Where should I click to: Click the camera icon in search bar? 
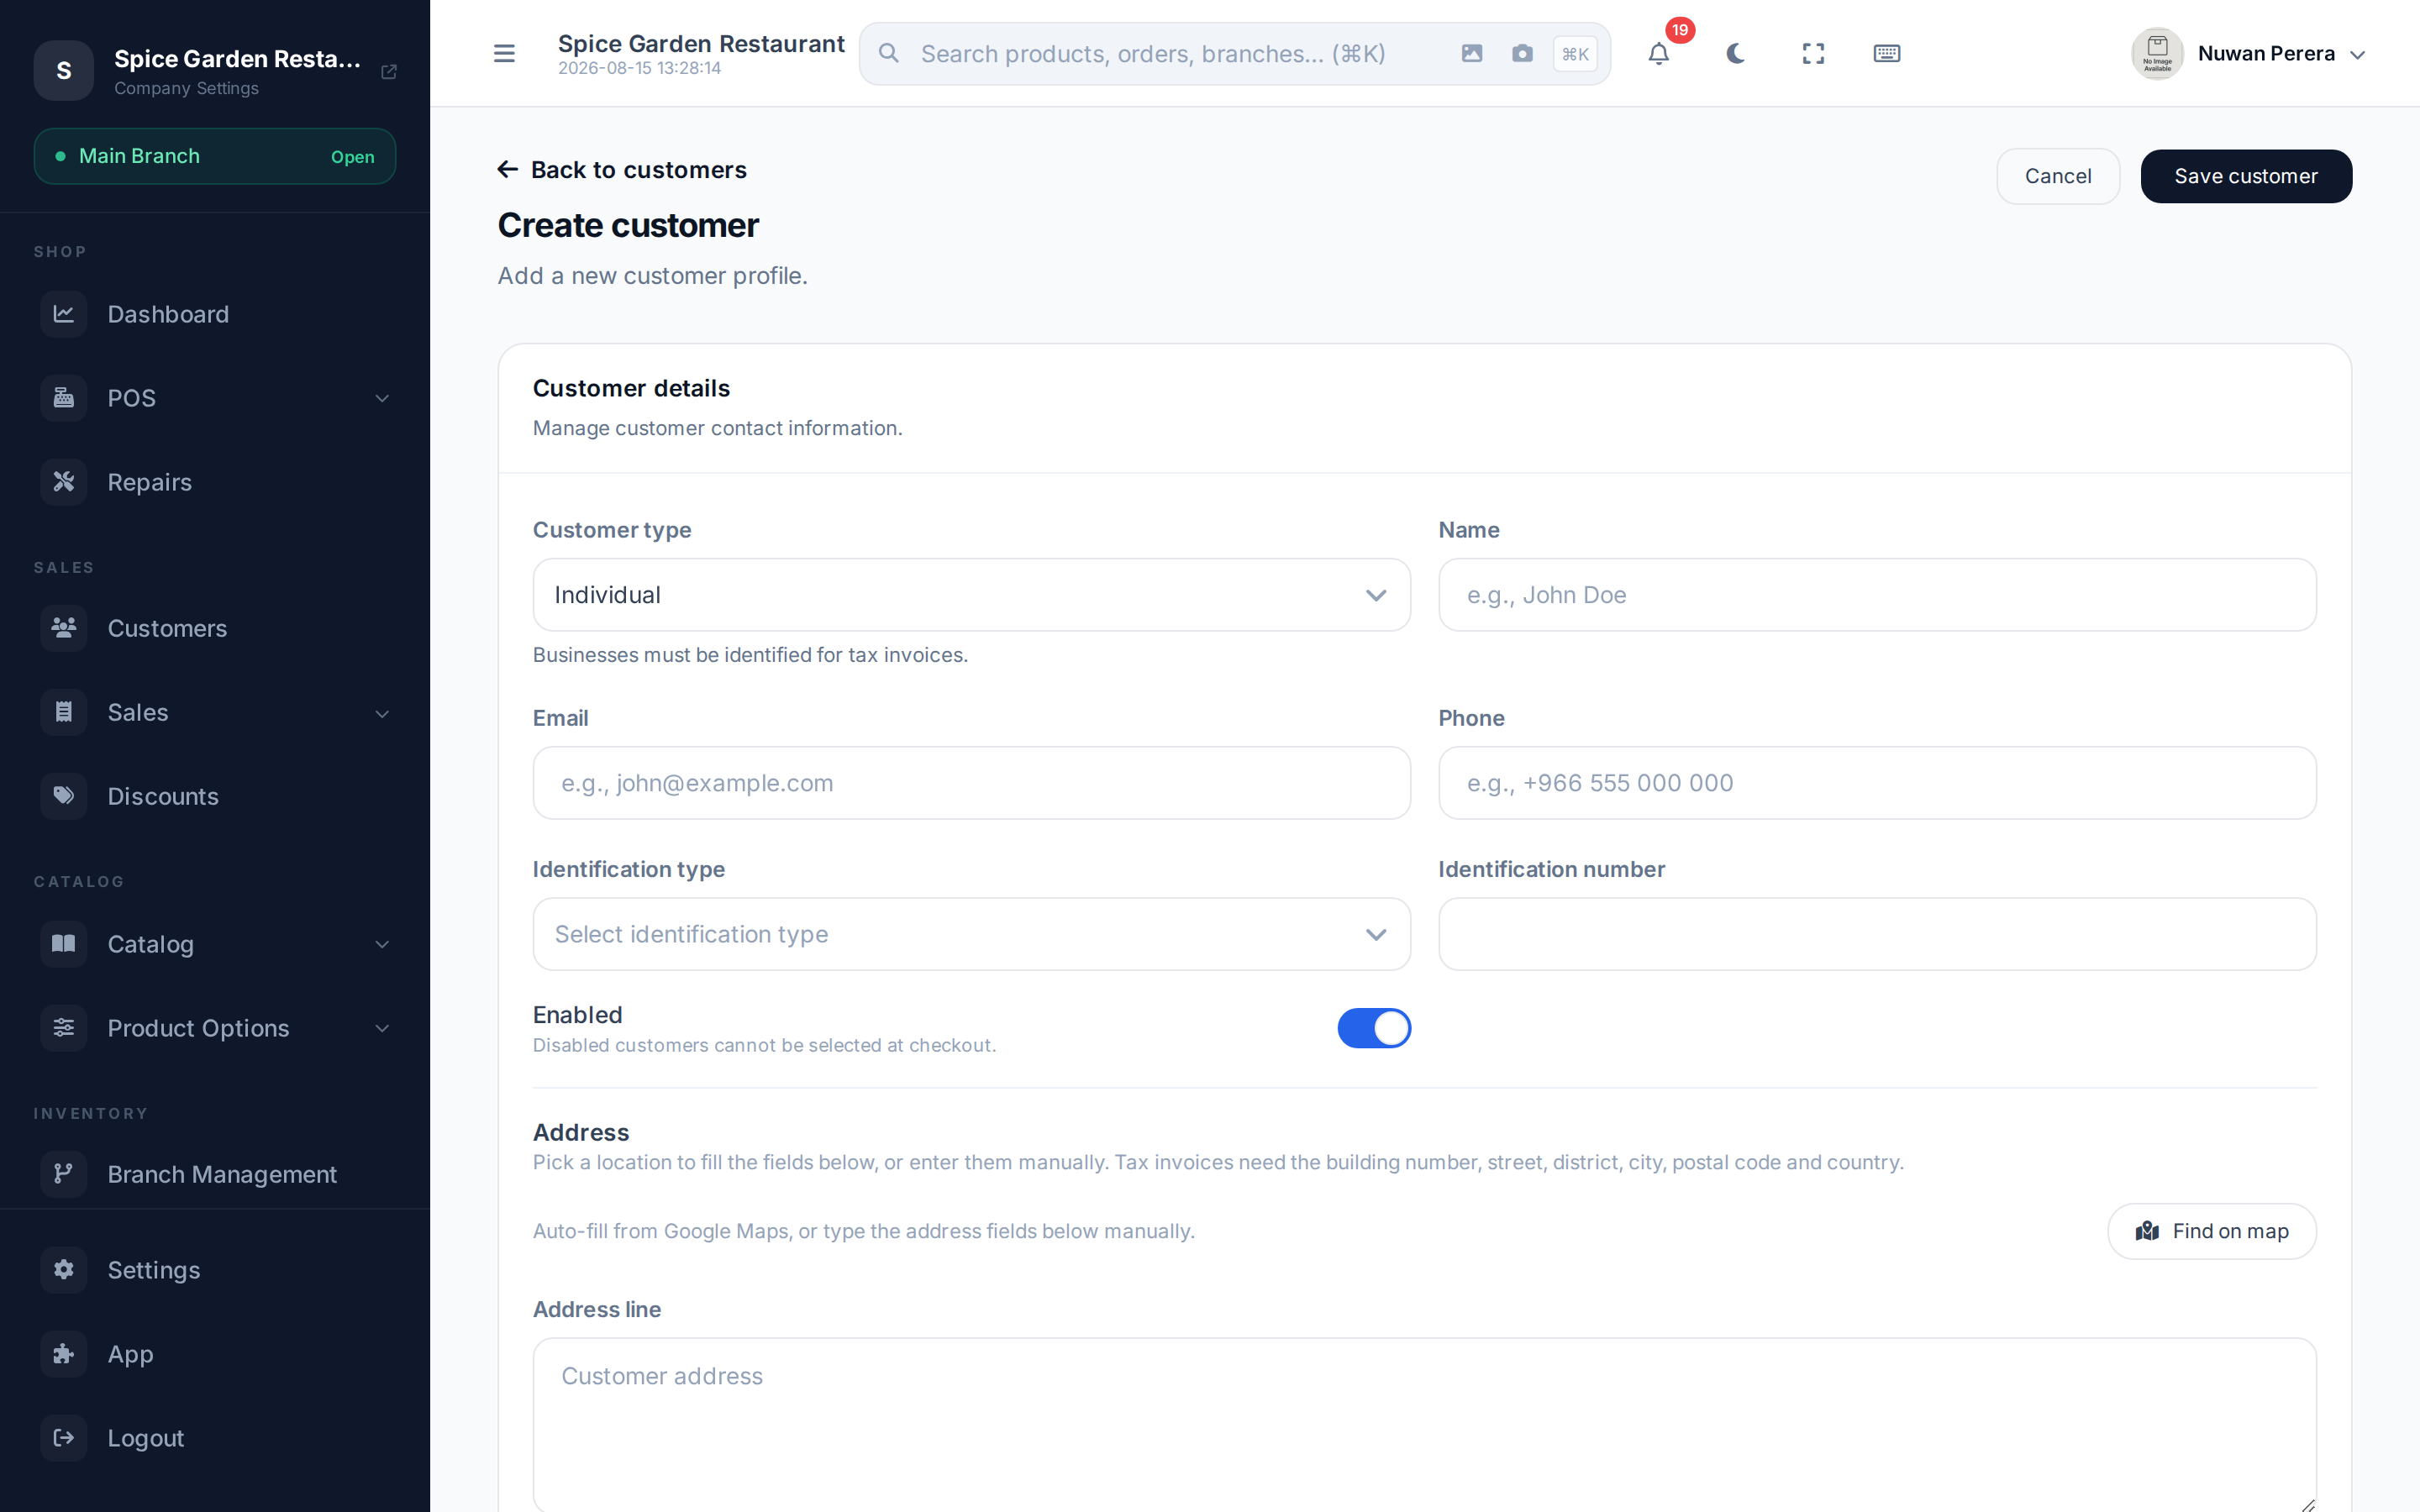coord(1522,53)
